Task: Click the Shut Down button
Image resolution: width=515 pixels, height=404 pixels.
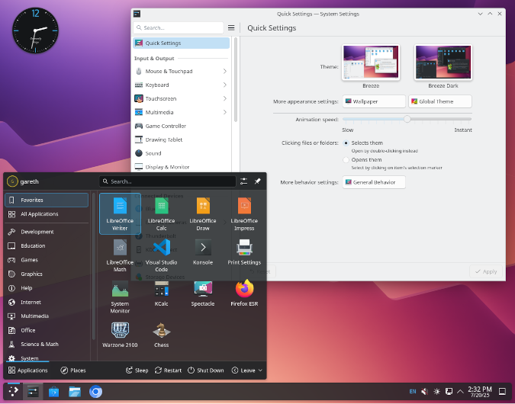Action: click(x=206, y=370)
